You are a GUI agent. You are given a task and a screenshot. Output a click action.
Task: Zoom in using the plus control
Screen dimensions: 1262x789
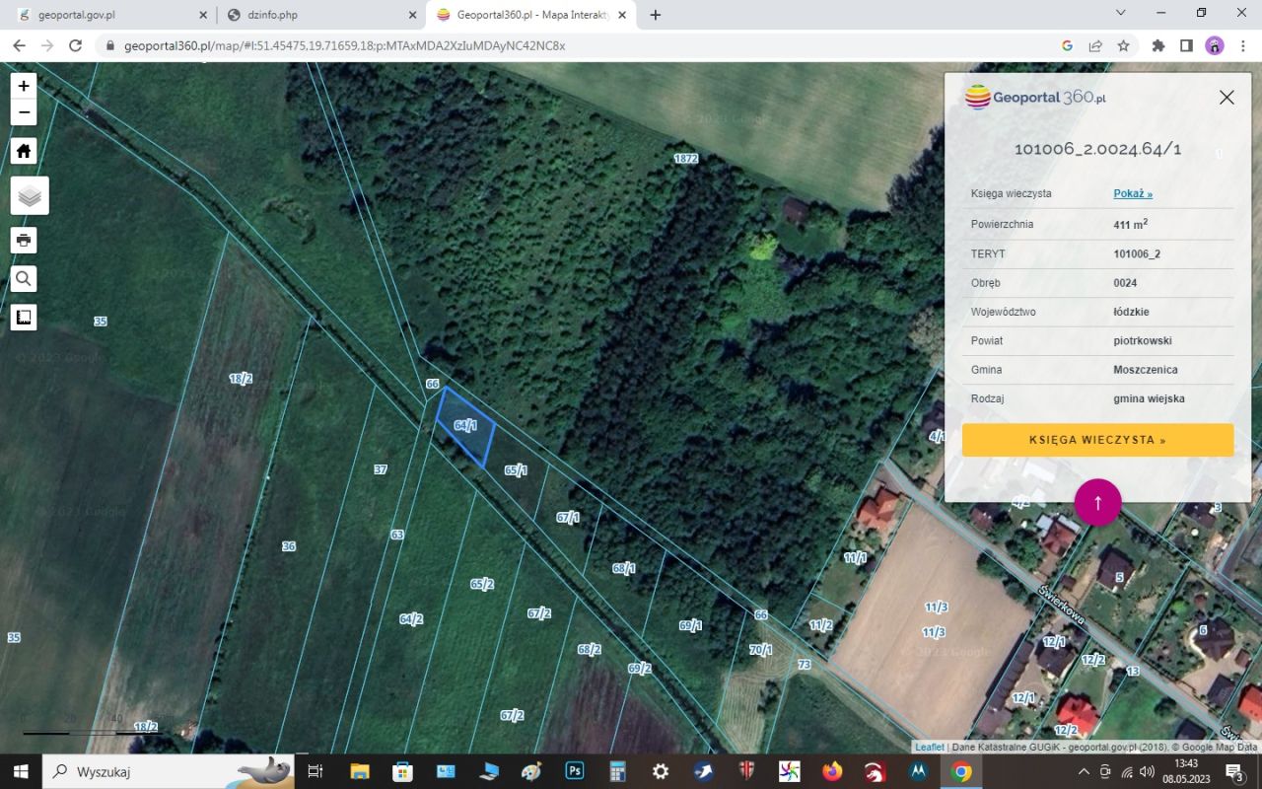(x=23, y=86)
